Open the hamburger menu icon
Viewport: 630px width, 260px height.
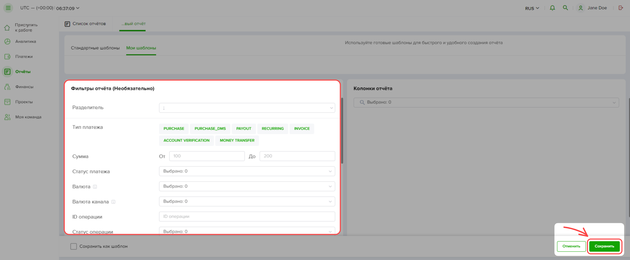[8, 8]
